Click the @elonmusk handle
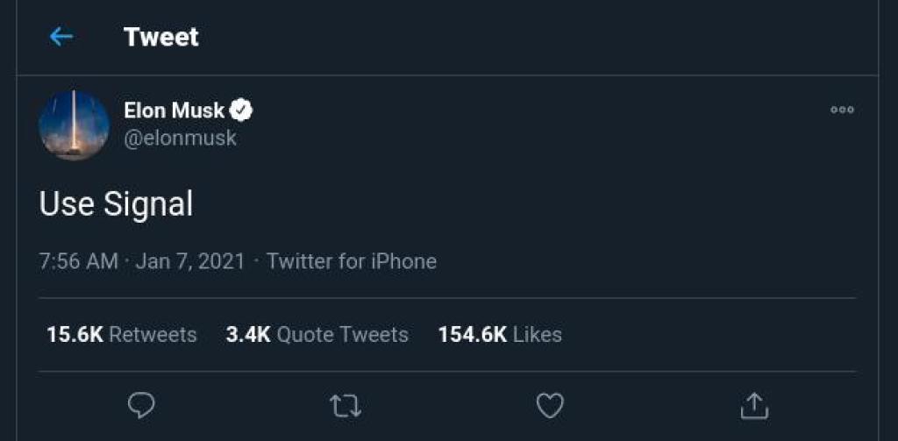 tap(180, 139)
